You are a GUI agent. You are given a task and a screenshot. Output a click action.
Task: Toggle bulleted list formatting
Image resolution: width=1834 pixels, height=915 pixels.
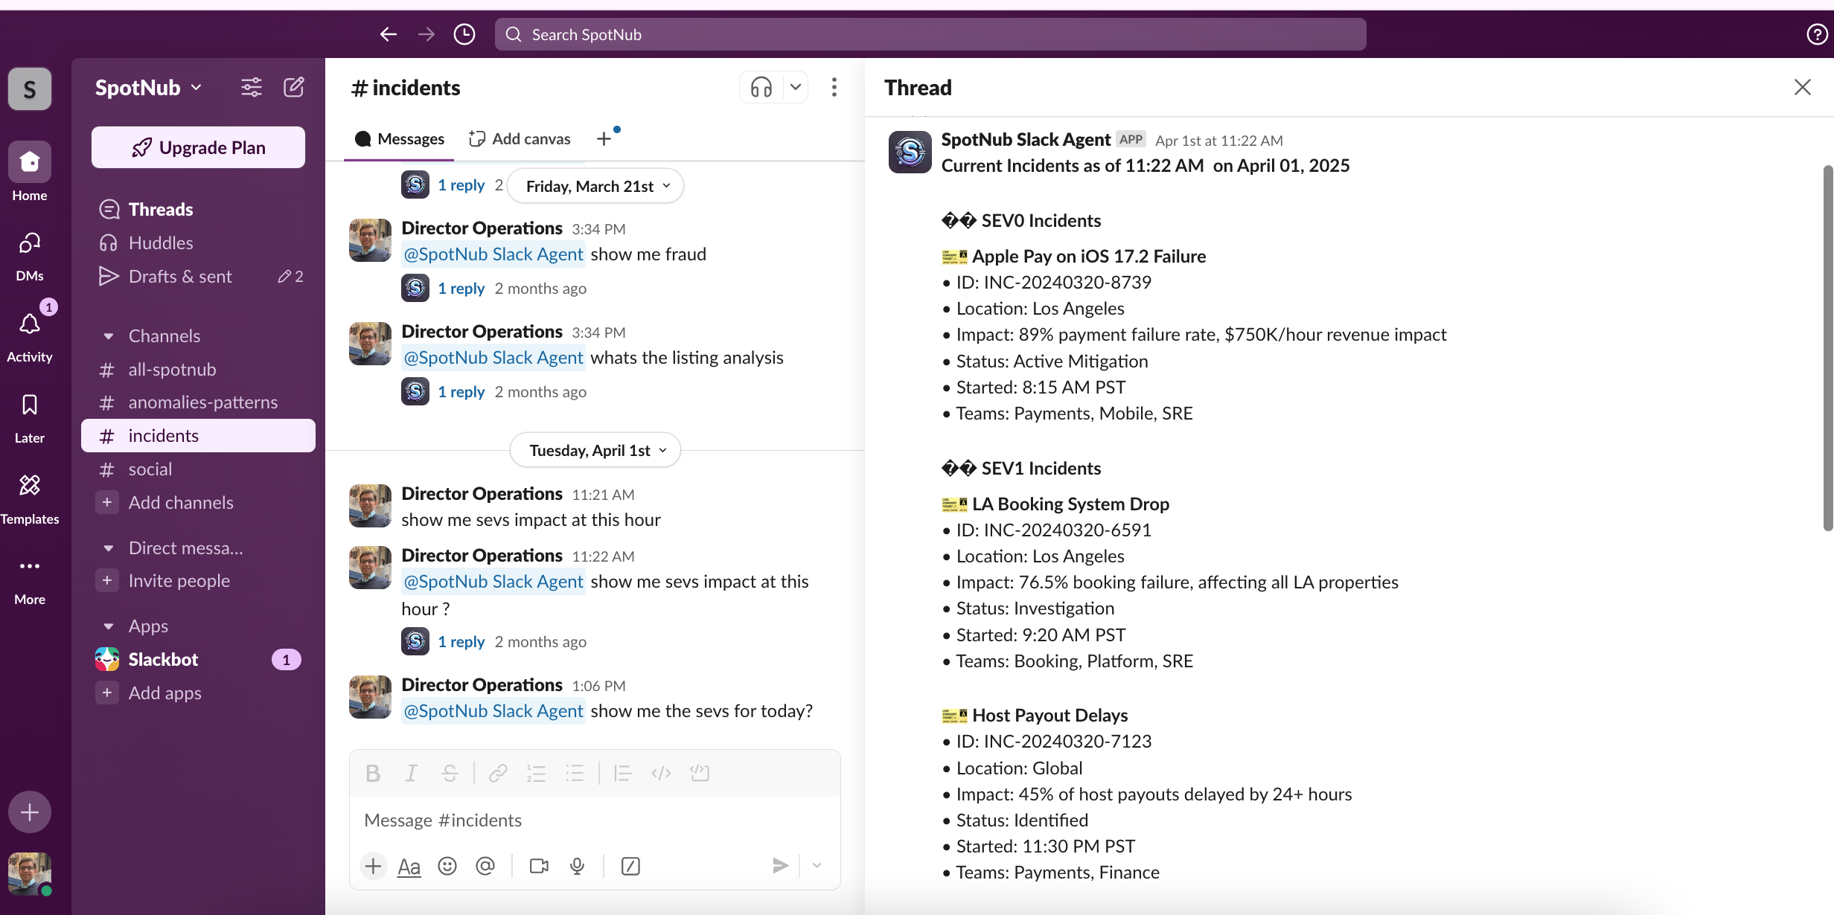click(x=575, y=774)
